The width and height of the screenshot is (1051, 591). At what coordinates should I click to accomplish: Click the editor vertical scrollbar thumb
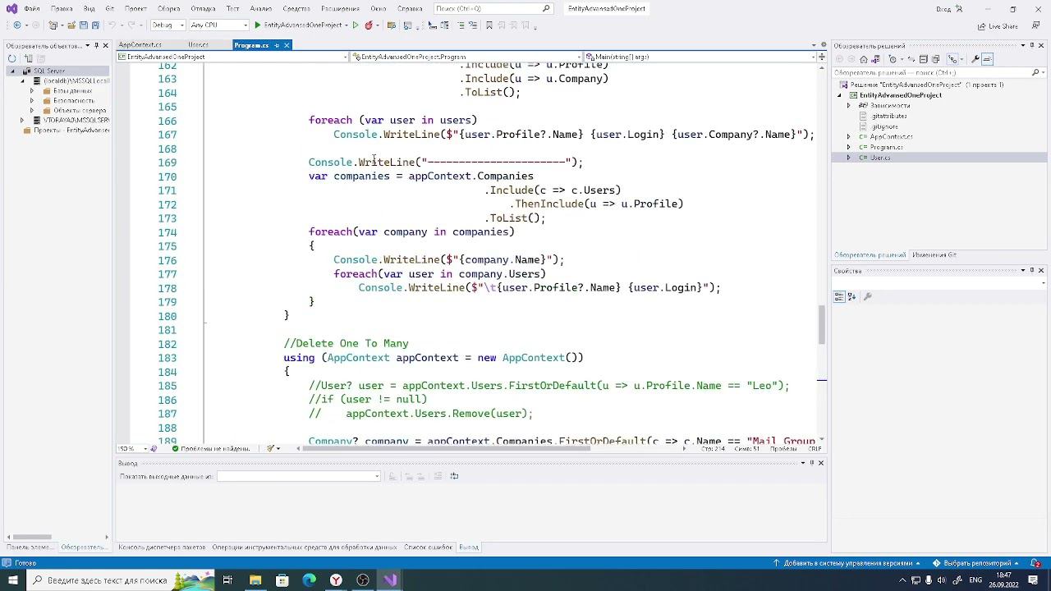point(822,325)
